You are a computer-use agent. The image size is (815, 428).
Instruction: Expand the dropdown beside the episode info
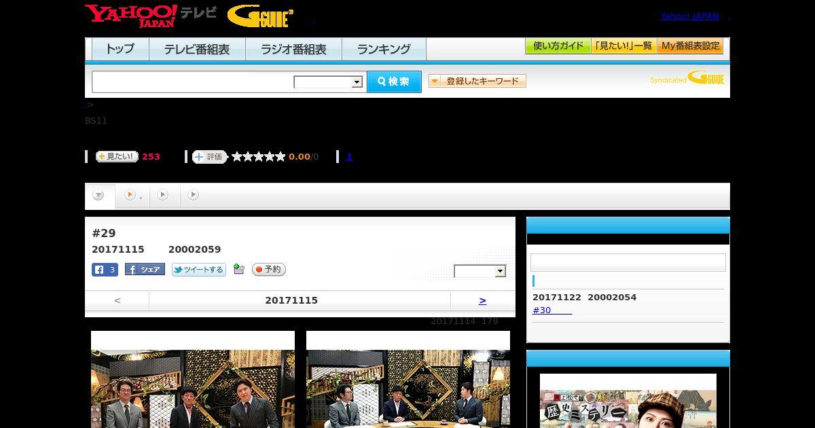tap(480, 271)
